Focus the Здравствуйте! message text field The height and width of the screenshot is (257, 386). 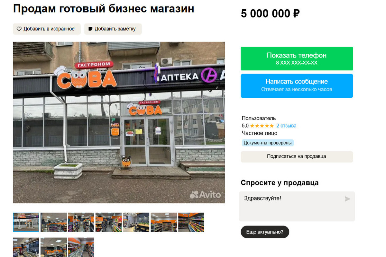[297, 206]
